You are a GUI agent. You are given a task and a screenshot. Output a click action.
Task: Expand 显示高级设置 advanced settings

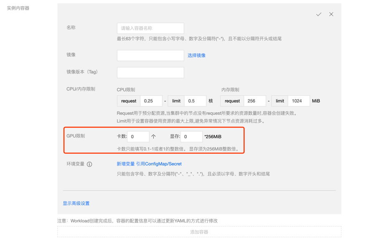pos(76,203)
